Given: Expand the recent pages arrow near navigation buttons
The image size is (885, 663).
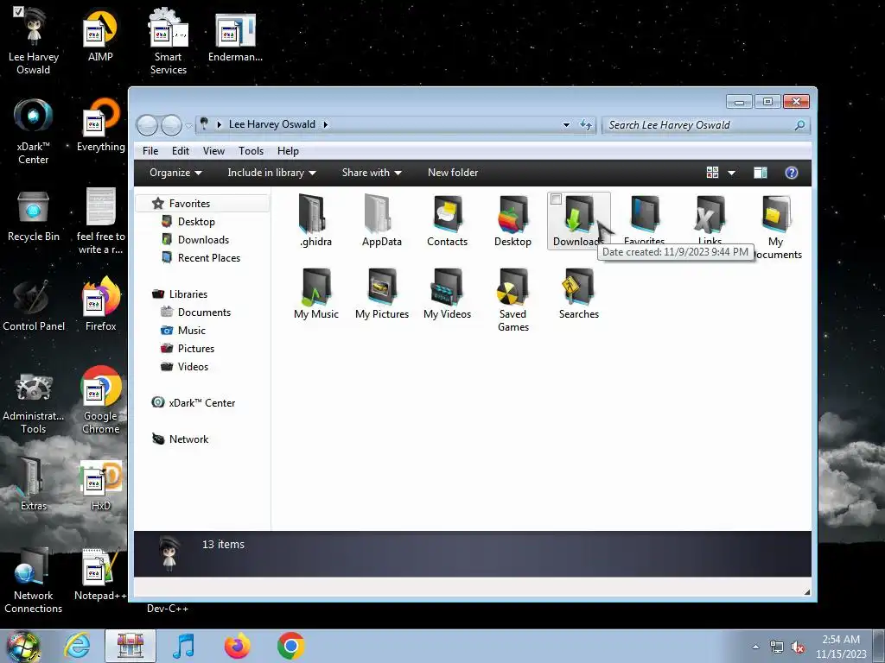Looking at the screenshot, I should tap(188, 125).
